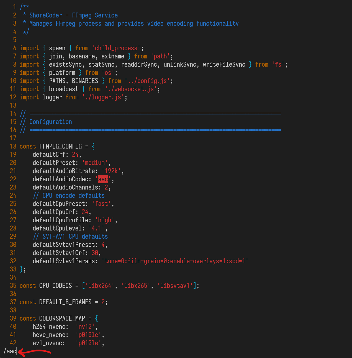352x358 pixels.
Task: Click the CPU_CODECS constant name
Action: coord(56,286)
